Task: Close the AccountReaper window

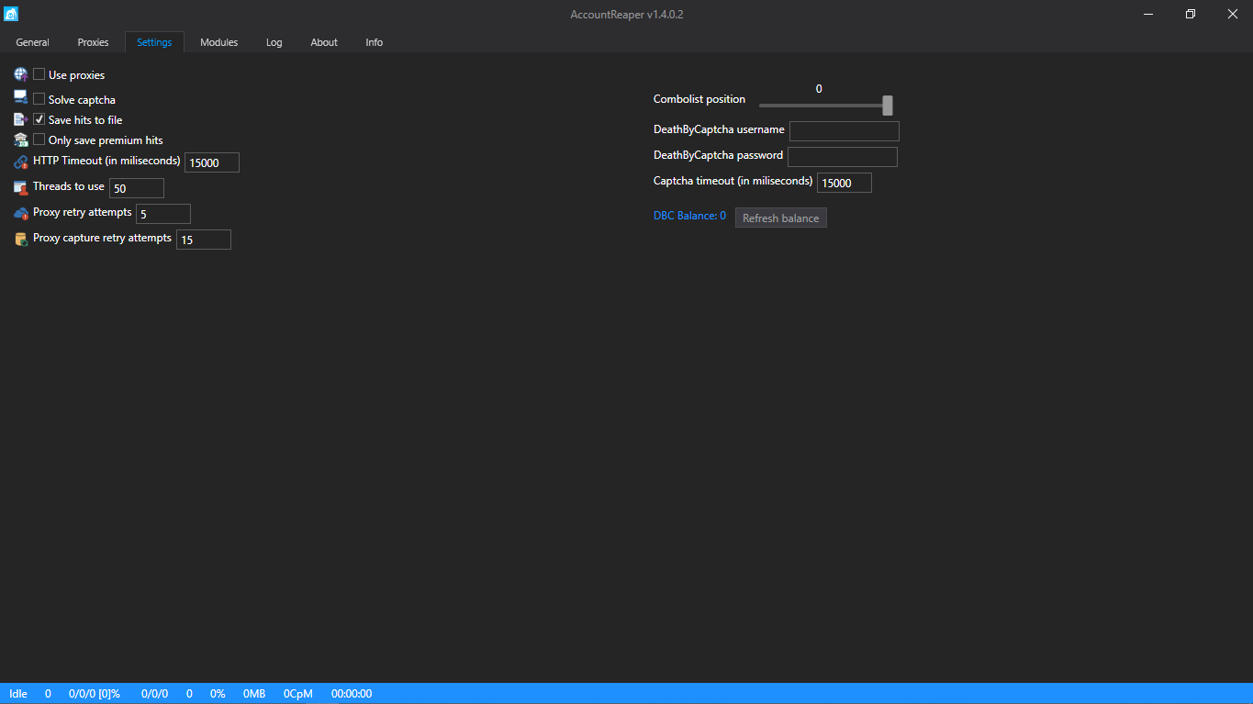Action: tap(1233, 14)
